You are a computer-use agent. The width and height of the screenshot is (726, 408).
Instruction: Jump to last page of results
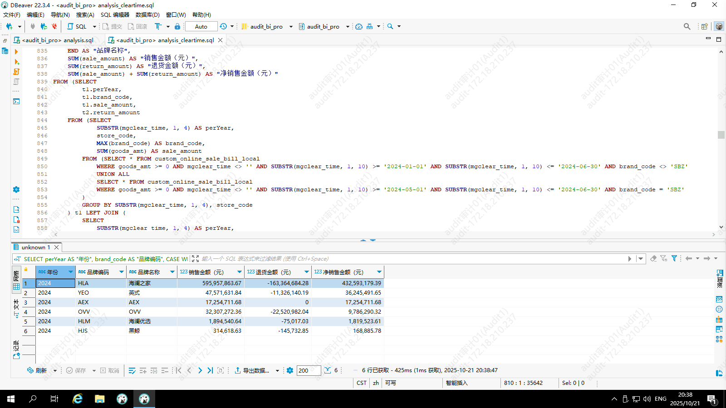[210, 370]
